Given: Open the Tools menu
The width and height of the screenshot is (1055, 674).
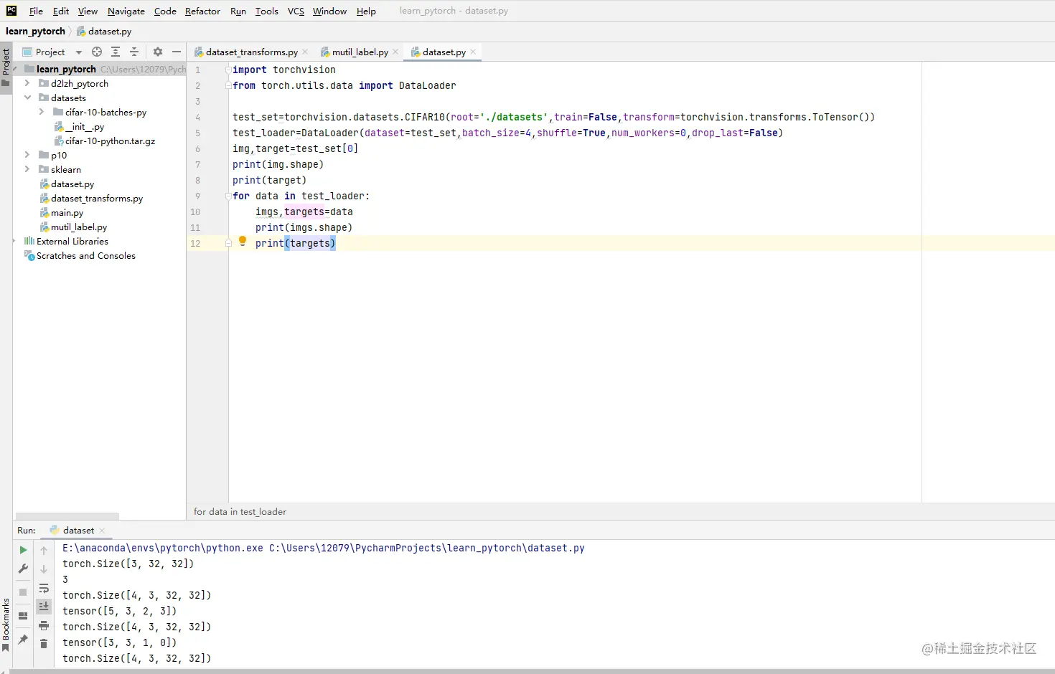Looking at the screenshot, I should coord(267,11).
